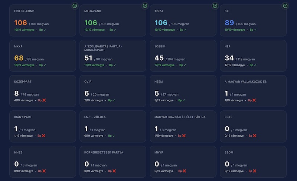Click the MAGYAR IGAZSÁG ÉS ÉLET PÁRTJA title
Viewport: 297px width, 181px height.
point(180,117)
